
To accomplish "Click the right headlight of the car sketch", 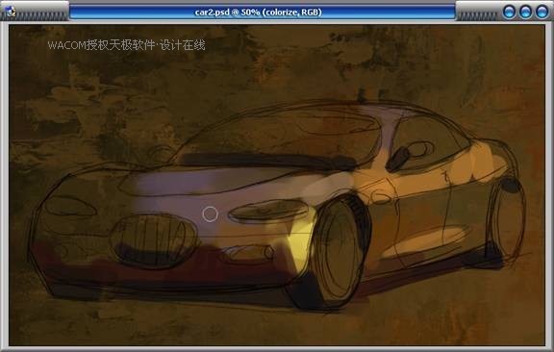I will point(269,211).
